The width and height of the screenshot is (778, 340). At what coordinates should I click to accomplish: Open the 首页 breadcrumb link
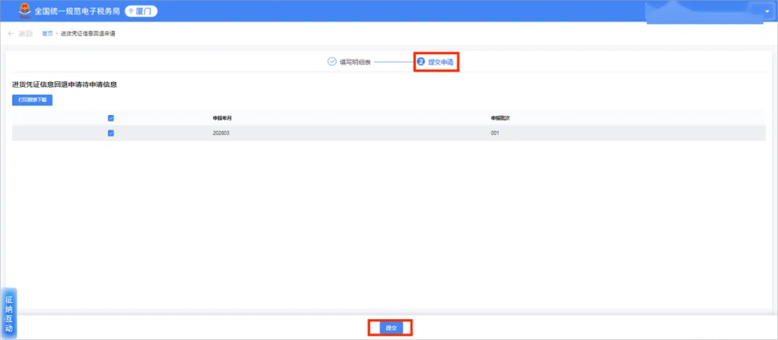(x=47, y=34)
